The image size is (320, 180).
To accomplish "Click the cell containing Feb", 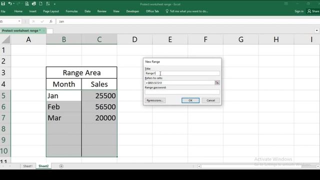I will 64,106.
